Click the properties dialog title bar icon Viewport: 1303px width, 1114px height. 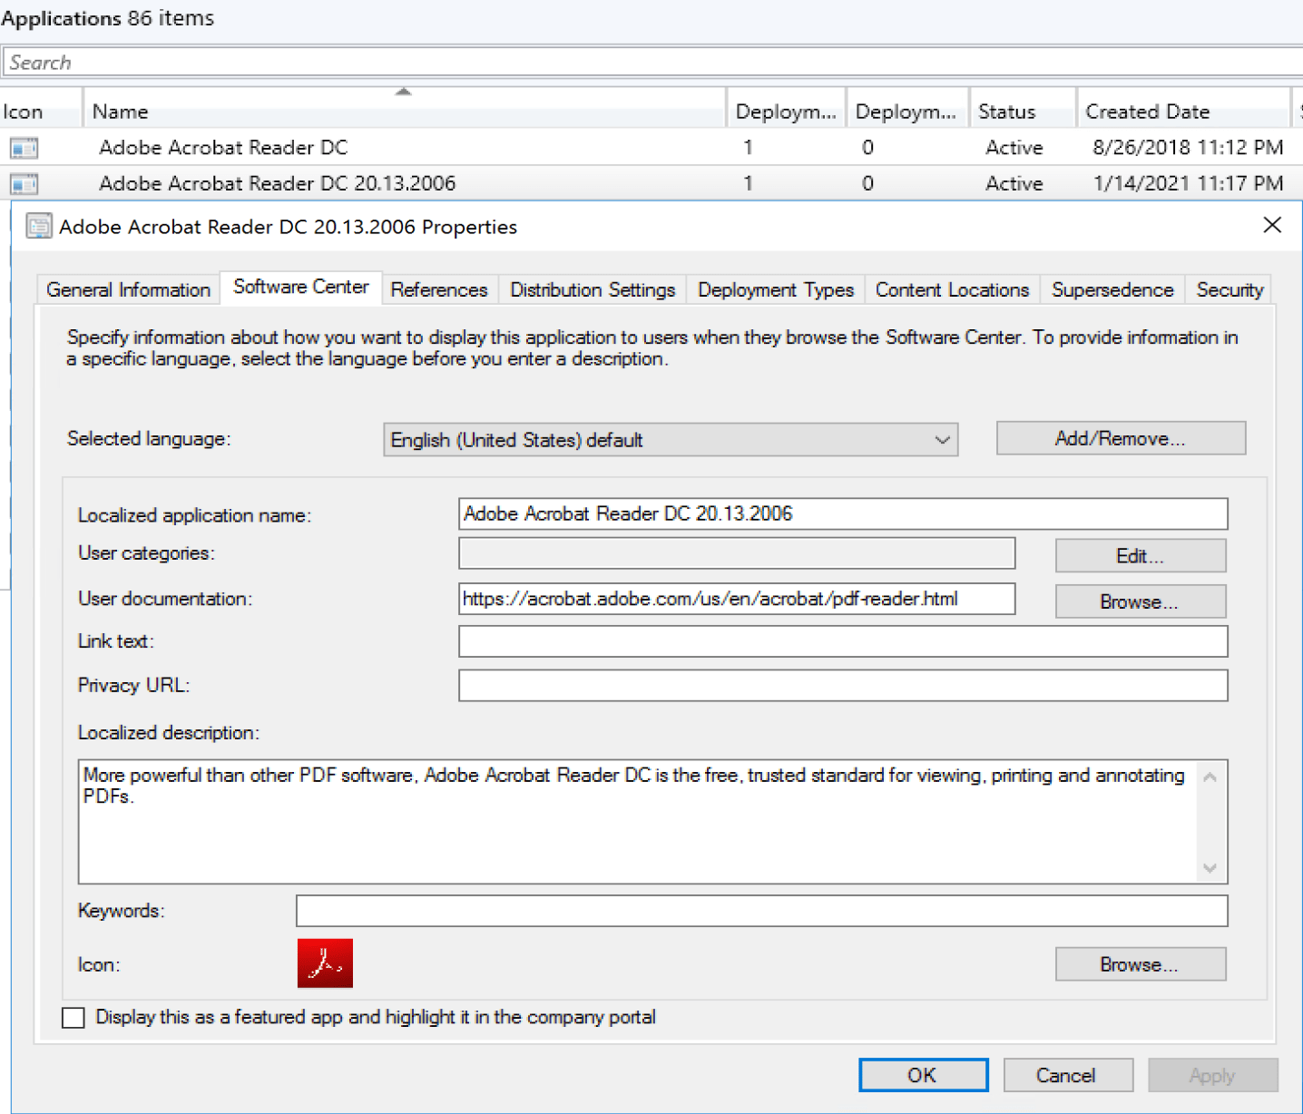(x=38, y=226)
